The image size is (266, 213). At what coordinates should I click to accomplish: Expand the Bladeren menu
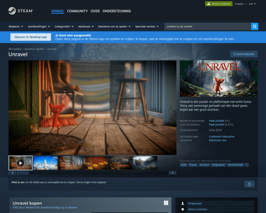[16, 26]
